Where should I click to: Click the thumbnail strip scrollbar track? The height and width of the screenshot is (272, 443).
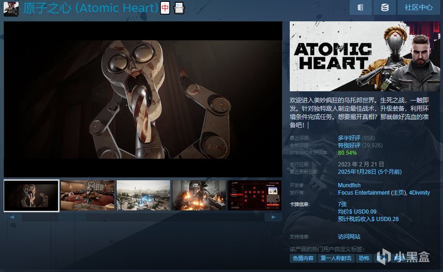point(143,217)
